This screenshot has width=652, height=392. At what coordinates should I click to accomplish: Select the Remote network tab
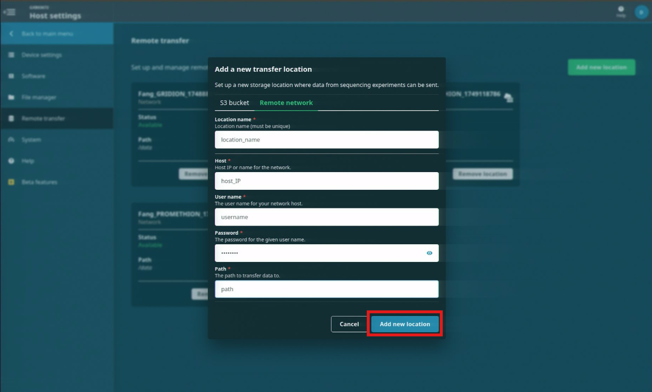coord(286,103)
